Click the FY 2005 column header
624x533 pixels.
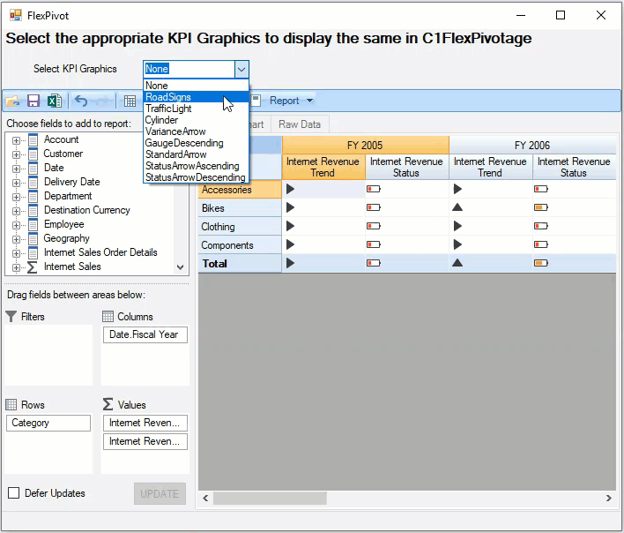[365, 145]
